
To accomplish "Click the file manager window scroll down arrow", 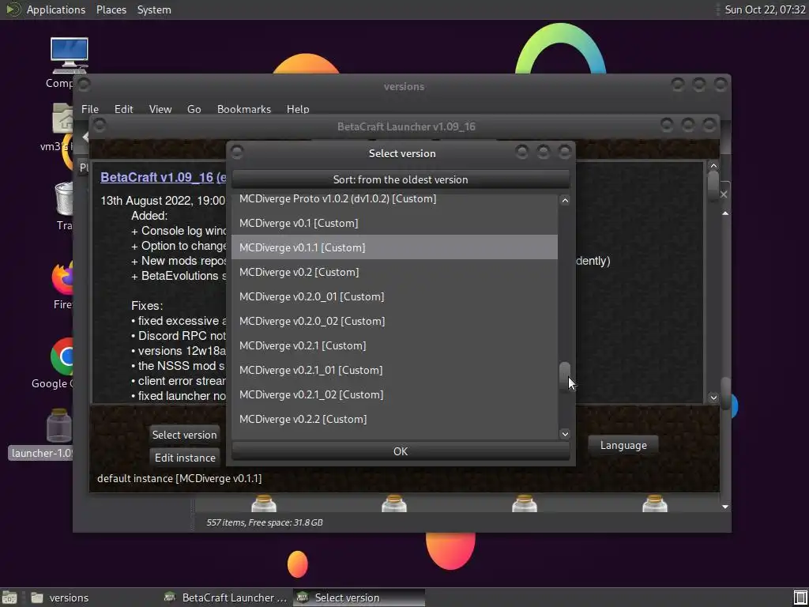I will 725,507.
